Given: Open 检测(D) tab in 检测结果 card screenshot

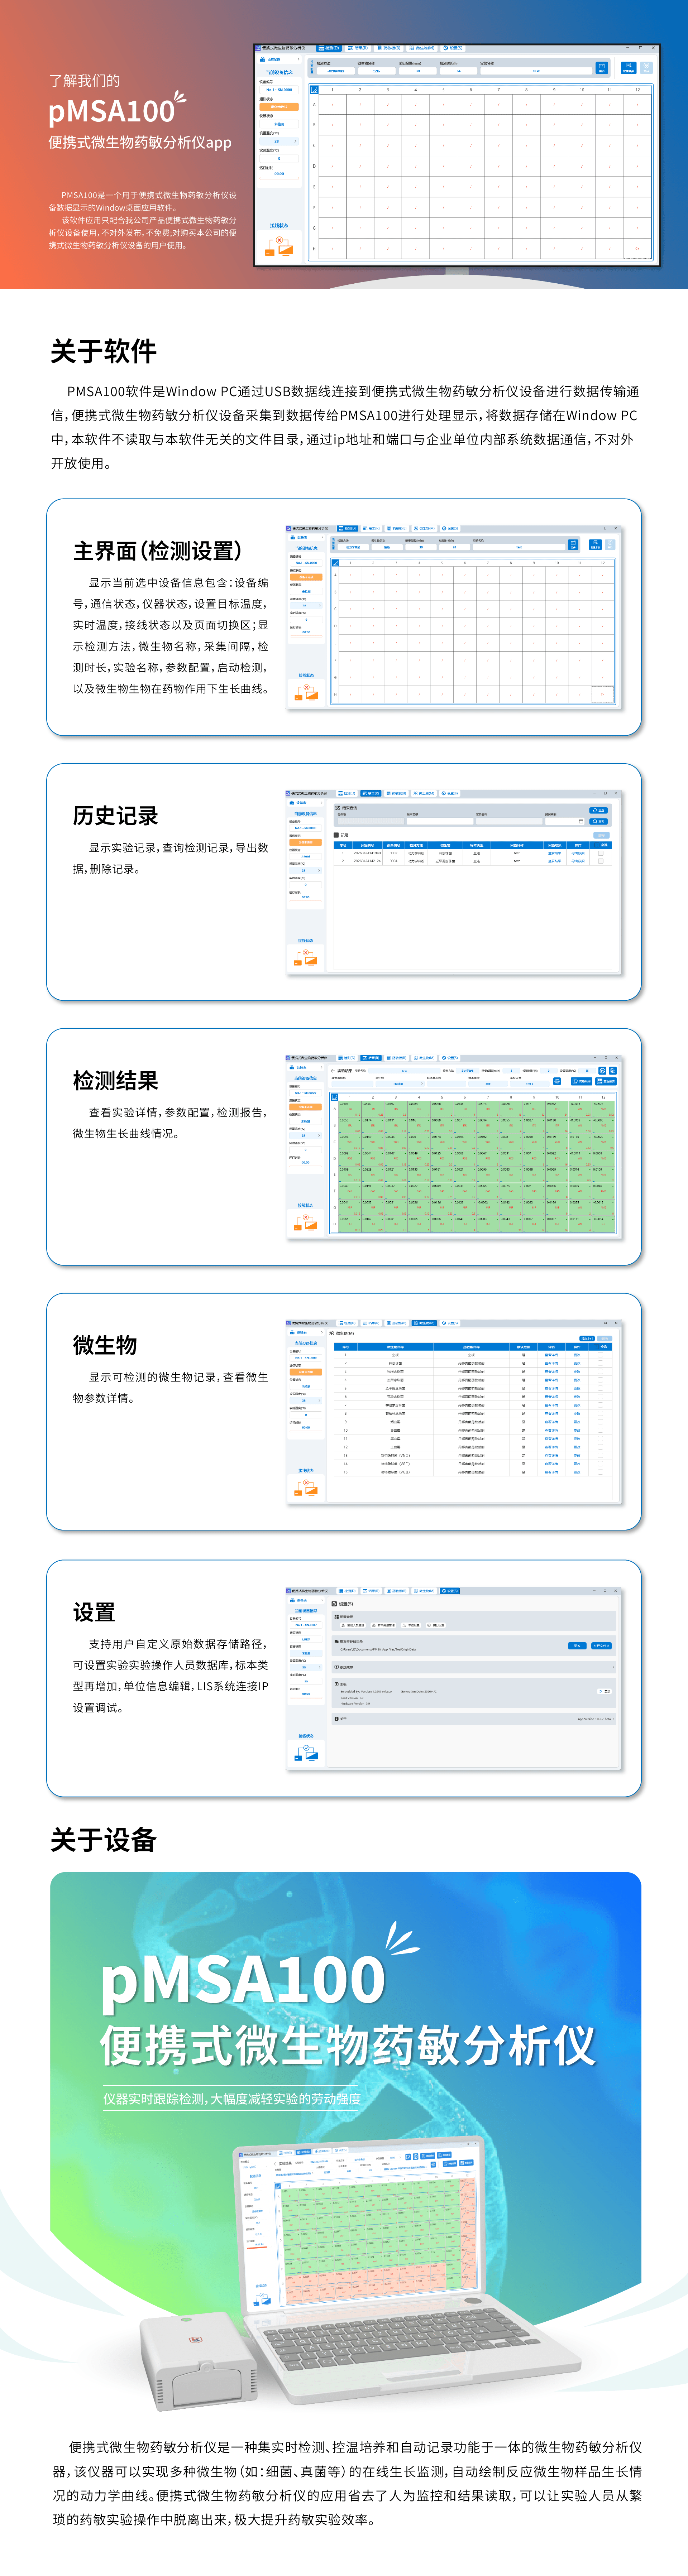Looking at the screenshot, I should coord(346,1058).
